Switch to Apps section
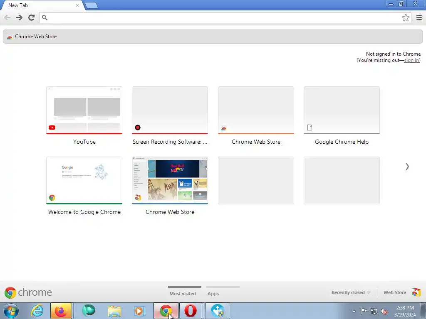 [213, 294]
